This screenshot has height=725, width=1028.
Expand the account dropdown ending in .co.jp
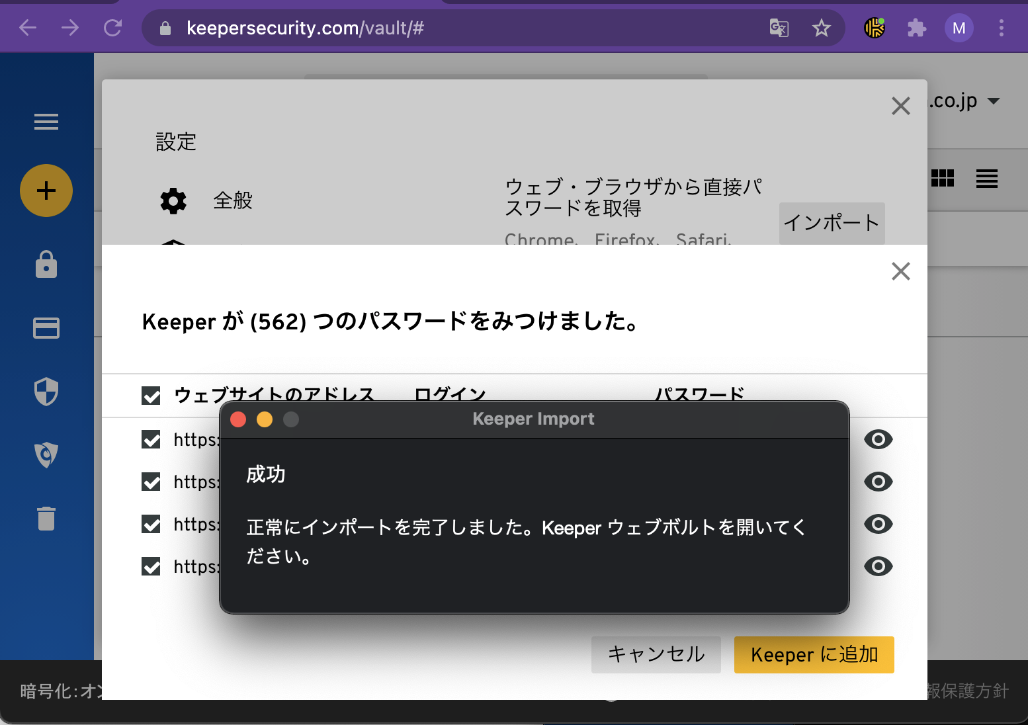(x=993, y=101)
